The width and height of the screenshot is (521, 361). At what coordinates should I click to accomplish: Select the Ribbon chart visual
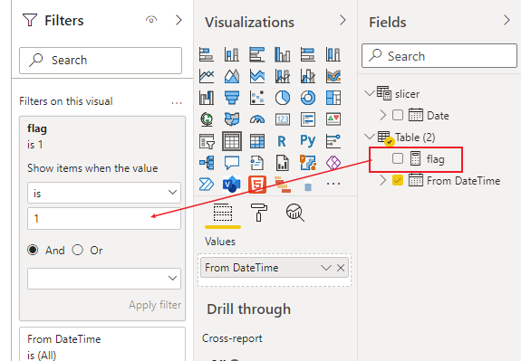(x=333, y=76)
